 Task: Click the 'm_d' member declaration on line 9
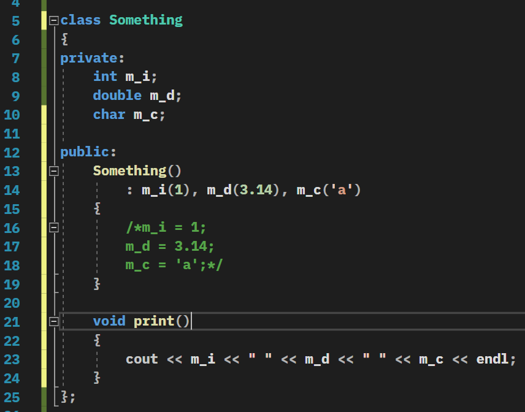coord(162,96)
